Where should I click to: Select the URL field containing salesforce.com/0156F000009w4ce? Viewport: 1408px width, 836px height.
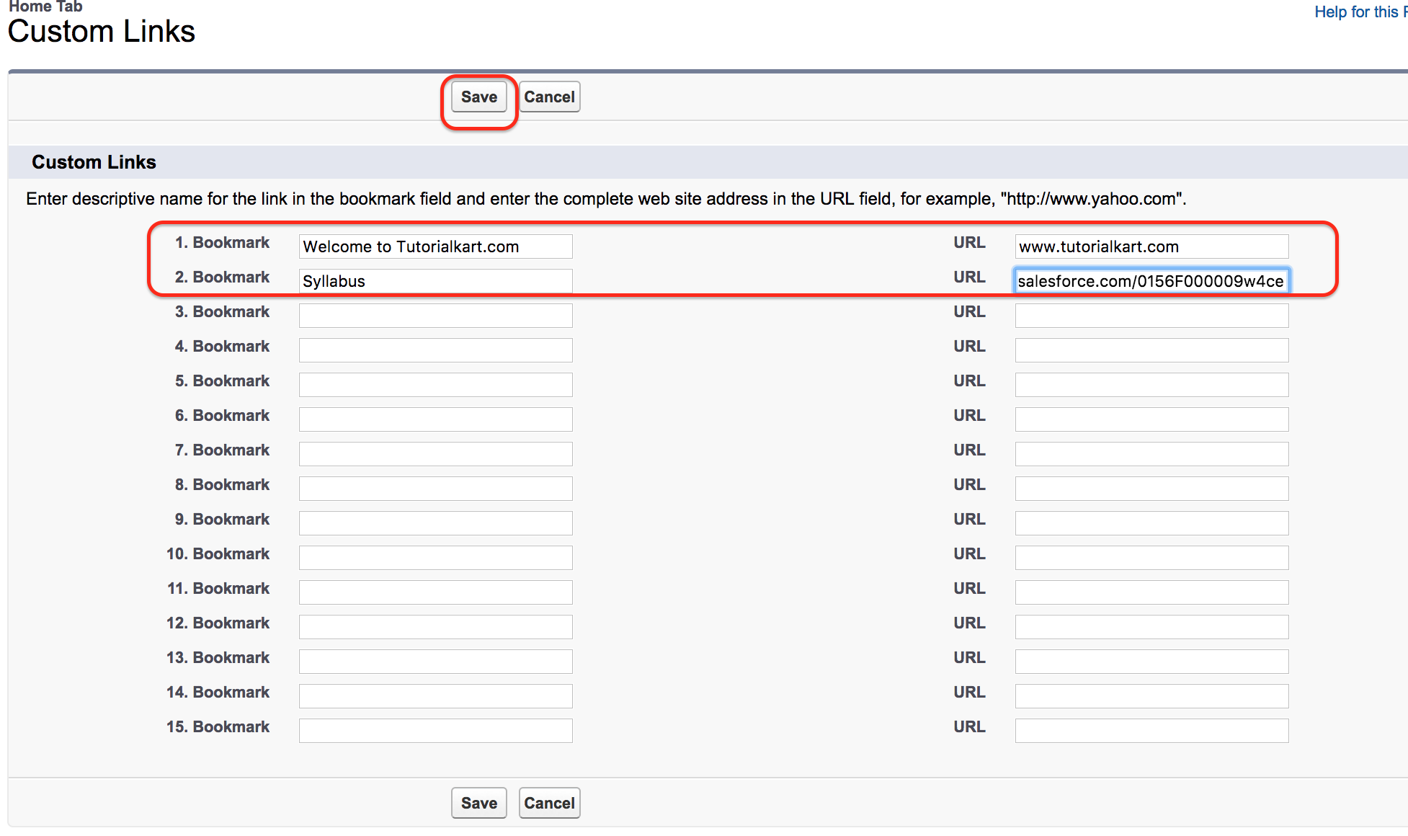[1151, 280]
